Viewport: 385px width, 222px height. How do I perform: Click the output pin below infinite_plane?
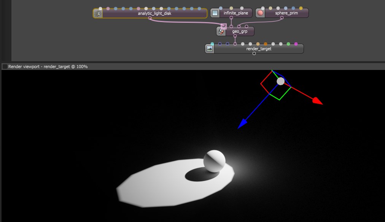click(x=231, y=17)
